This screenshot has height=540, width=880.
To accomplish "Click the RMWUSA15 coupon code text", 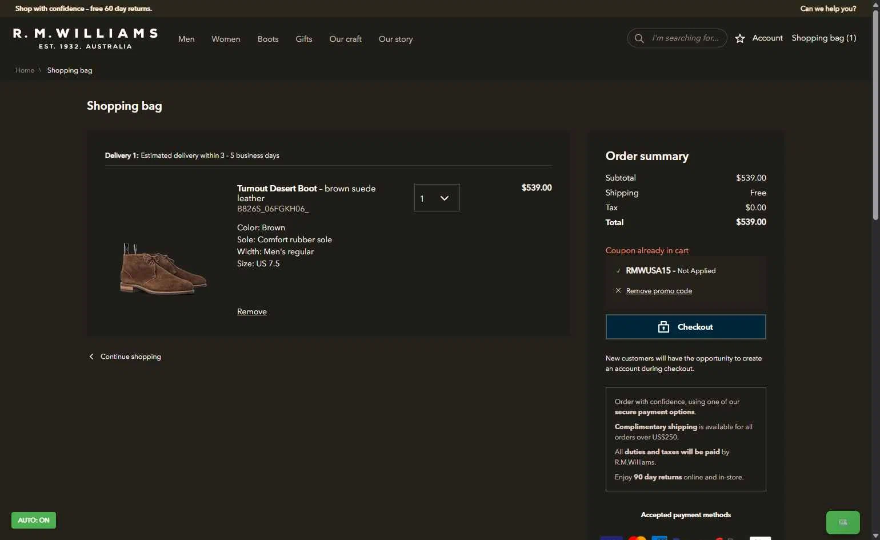I will pyautogui.click(x=648, y=270).
